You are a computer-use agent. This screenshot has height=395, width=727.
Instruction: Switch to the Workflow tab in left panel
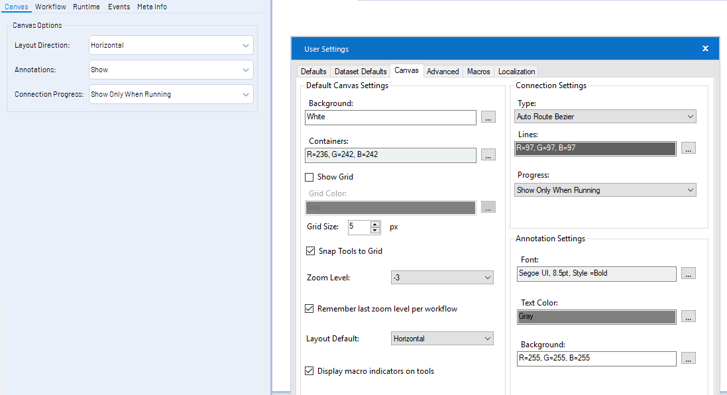click(x=50, y=7)
